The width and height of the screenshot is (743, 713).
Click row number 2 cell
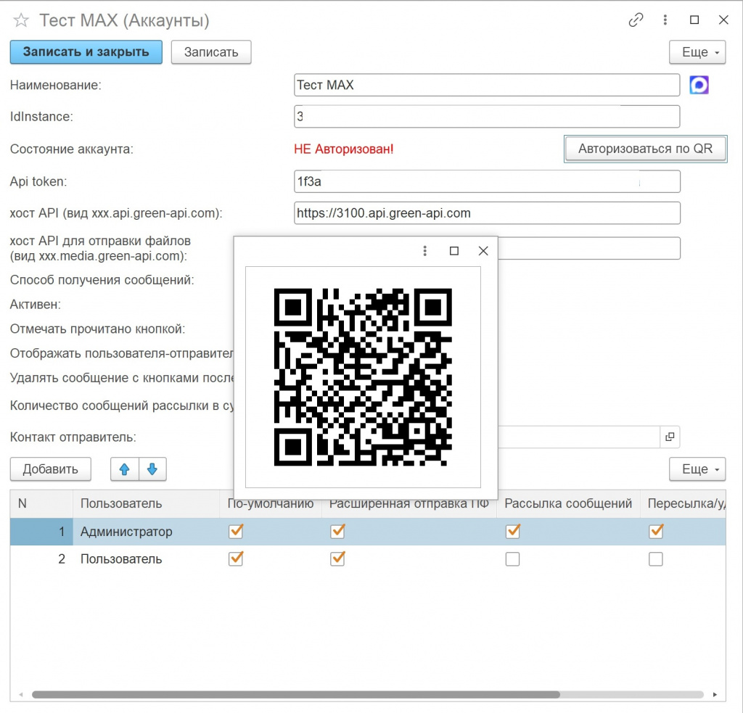41,559
